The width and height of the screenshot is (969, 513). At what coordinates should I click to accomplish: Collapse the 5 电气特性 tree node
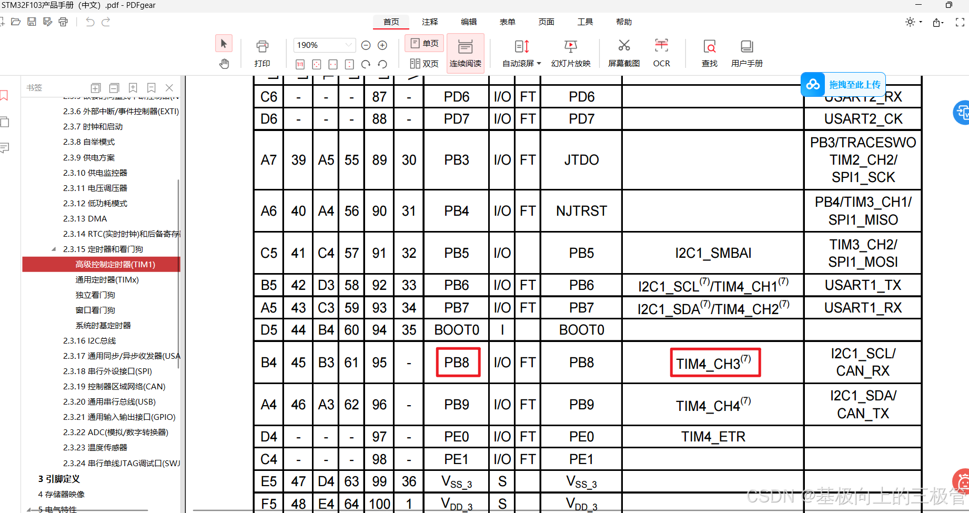pos(29,509)
